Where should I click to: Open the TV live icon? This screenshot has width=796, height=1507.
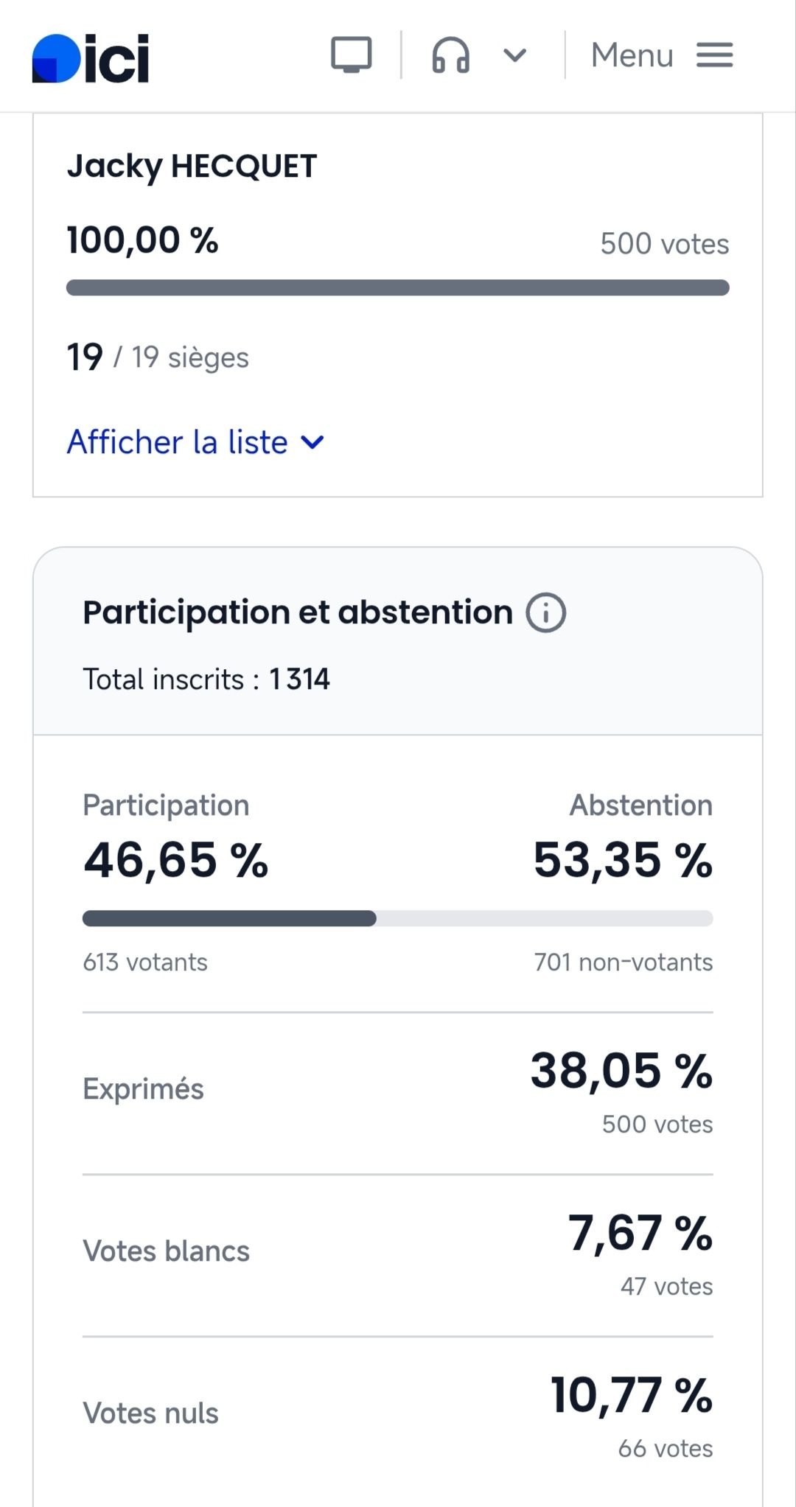pyautogui.click(x=351, y=55)
